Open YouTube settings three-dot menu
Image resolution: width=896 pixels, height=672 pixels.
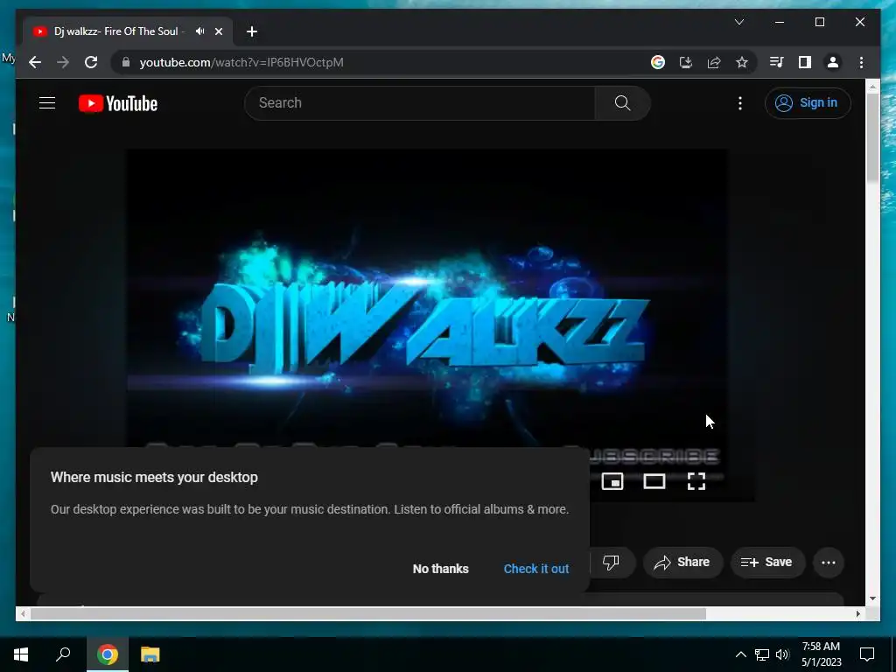[x=740, y=103]
